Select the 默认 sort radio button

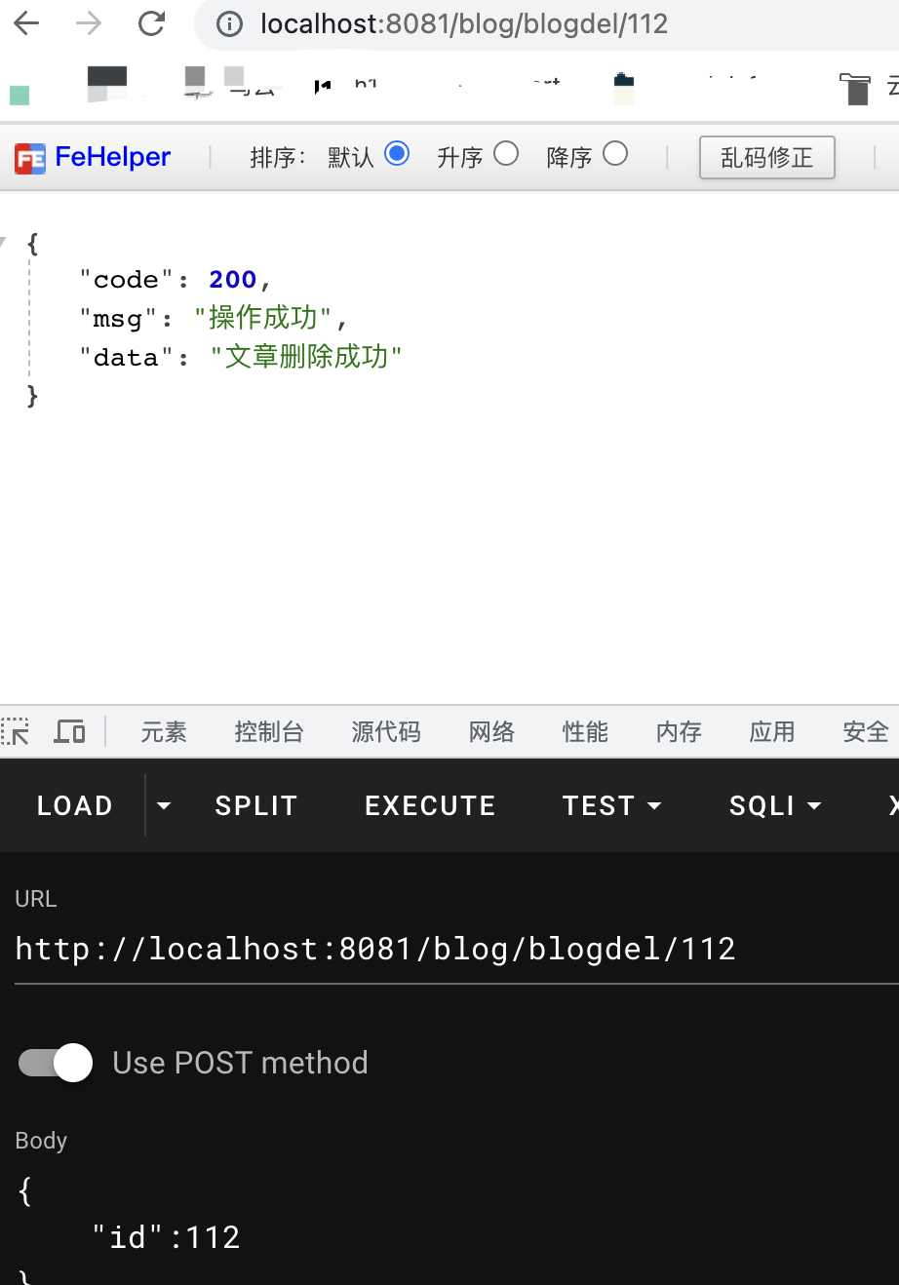398,154
